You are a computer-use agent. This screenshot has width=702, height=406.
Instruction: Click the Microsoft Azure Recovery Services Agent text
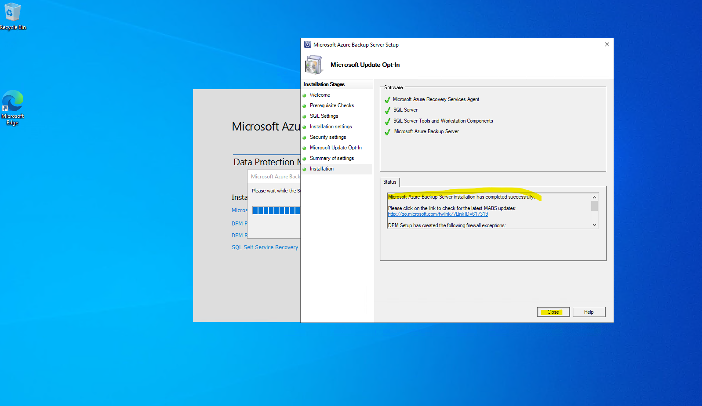436,99
